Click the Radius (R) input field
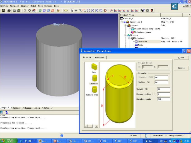The image size is (191, 143). (x=161, y=82)
